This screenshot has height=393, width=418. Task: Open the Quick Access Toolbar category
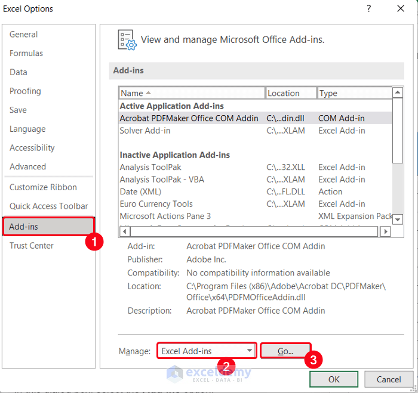pyautogui.click(x=49, y=206)
